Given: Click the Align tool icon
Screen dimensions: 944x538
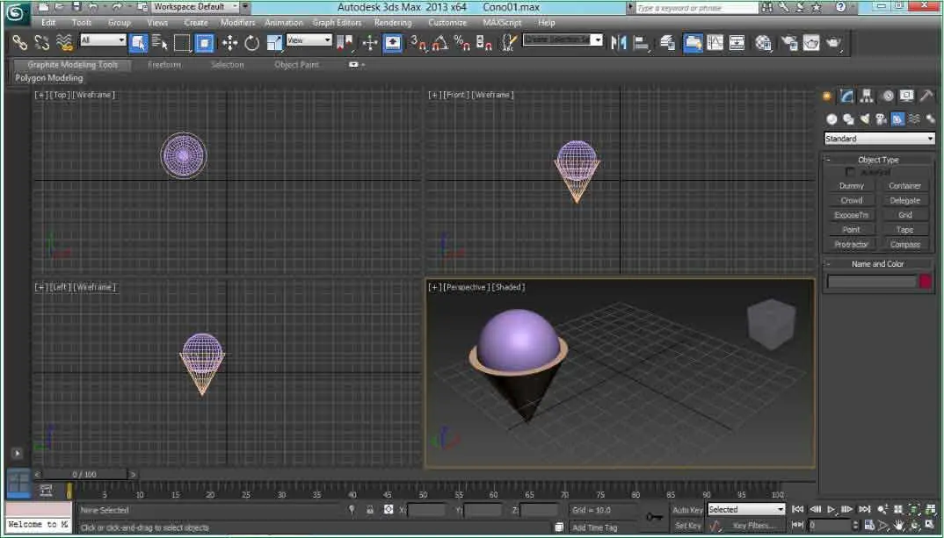Looking at the screenshot, I should coord(641,43).
